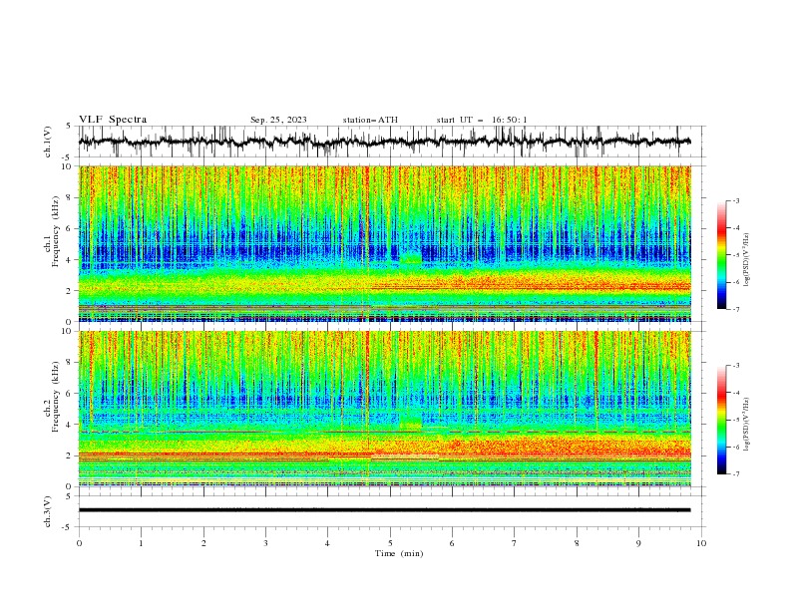Click the ch.1(V) axis "5" tick label
The image size is (790, 610).
coord(69,127)
